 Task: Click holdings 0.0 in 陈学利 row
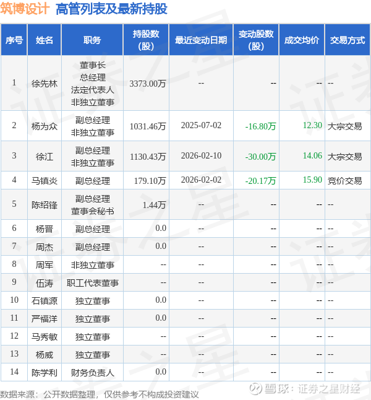[161, 372]
